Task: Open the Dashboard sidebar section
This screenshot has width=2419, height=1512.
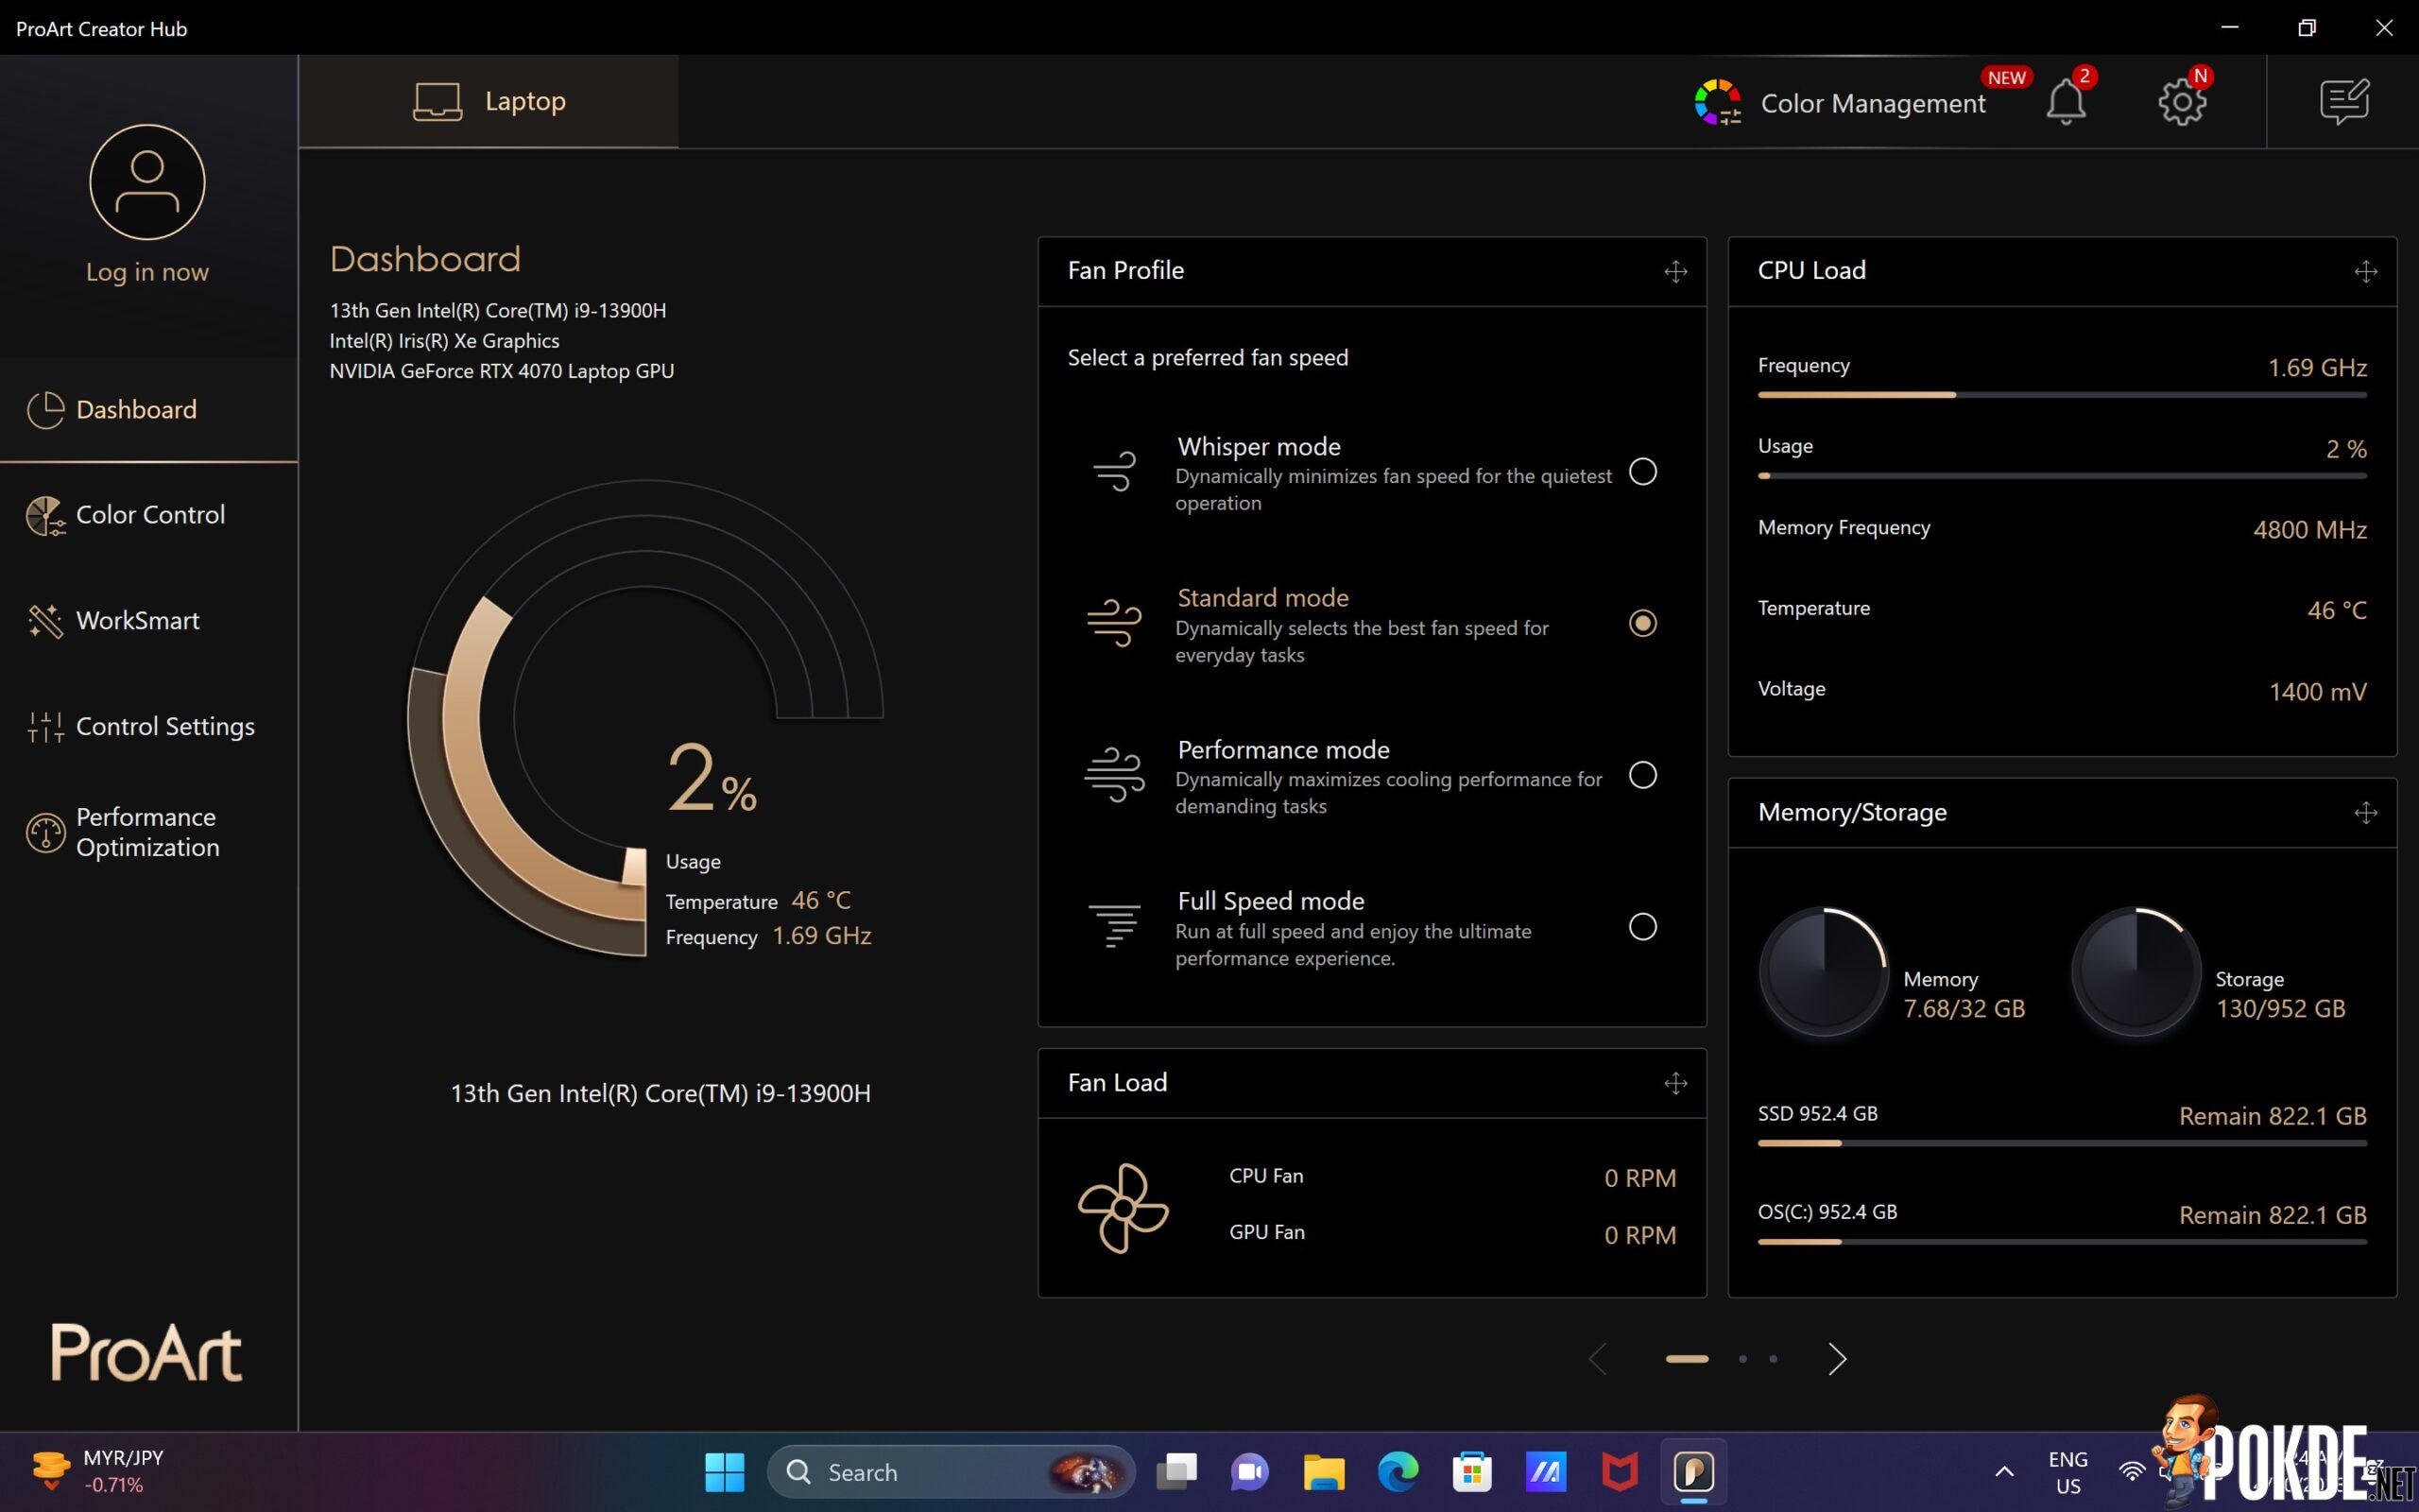Action: (x=148, y=410)
